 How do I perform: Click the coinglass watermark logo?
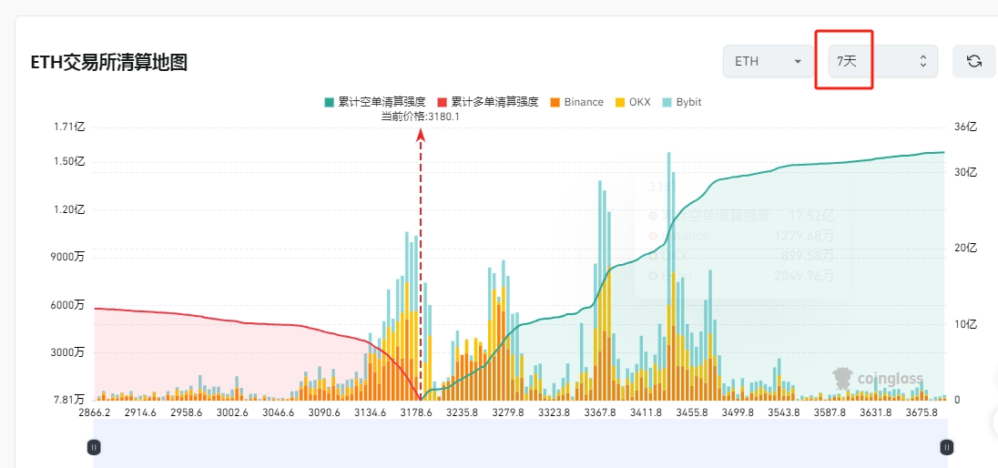878,378
